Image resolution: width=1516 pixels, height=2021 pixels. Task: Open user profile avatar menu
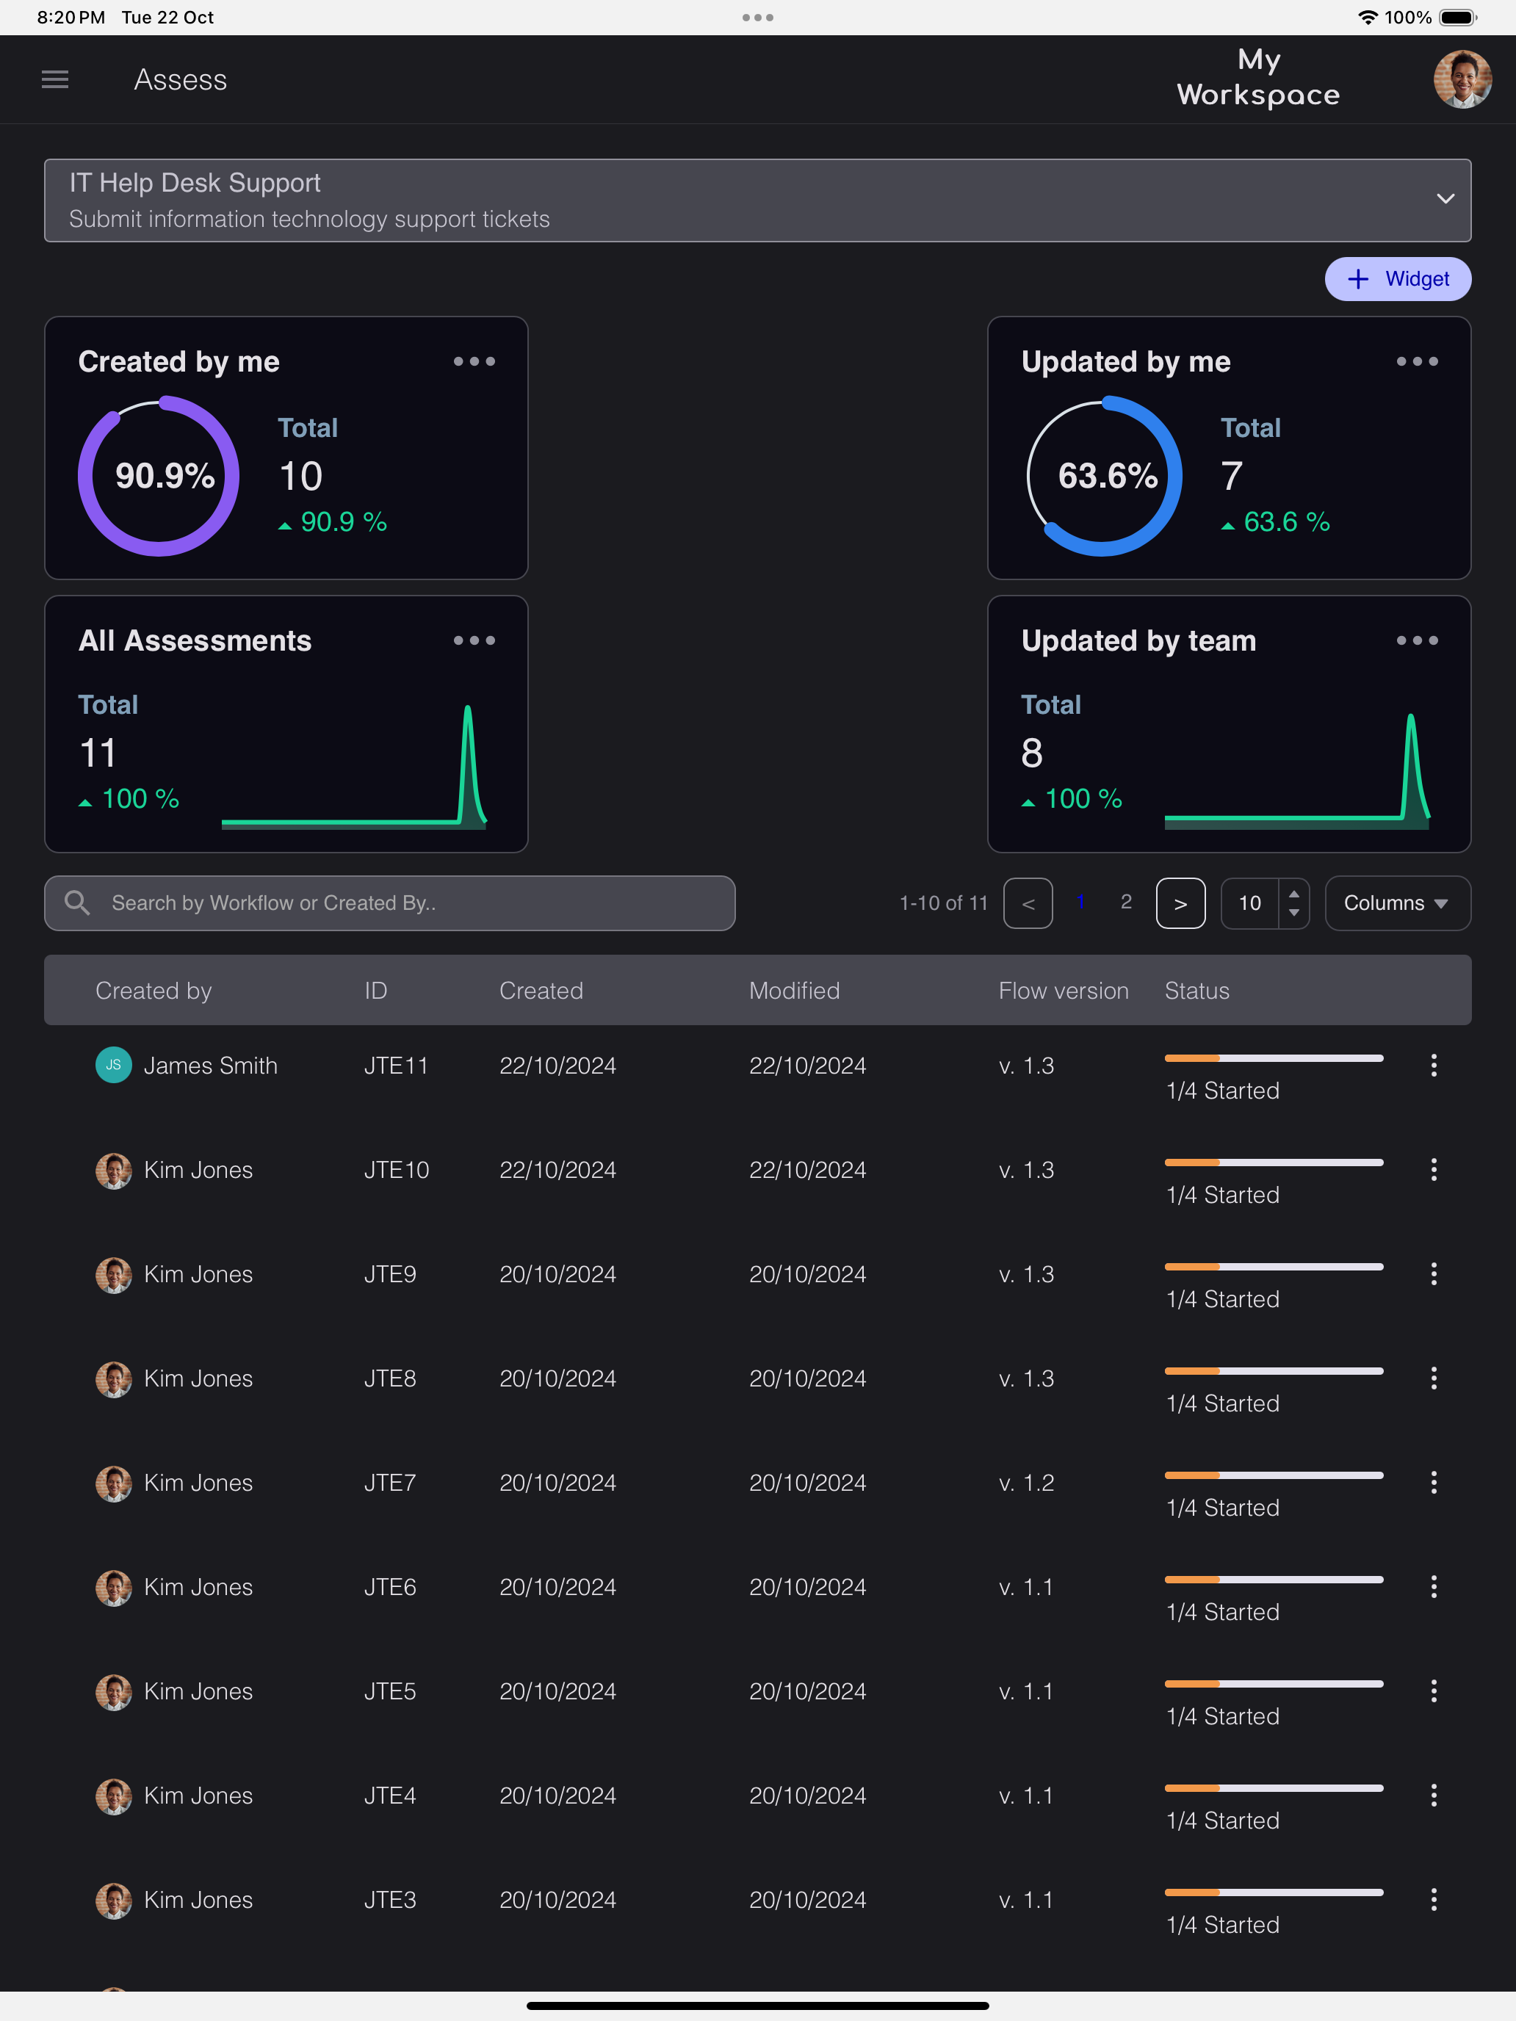(1461, 79)
